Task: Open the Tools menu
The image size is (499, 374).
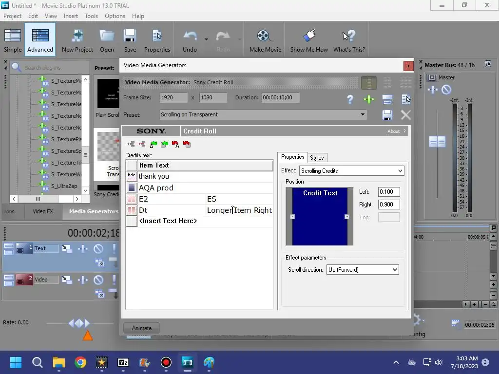Action: 91,16
